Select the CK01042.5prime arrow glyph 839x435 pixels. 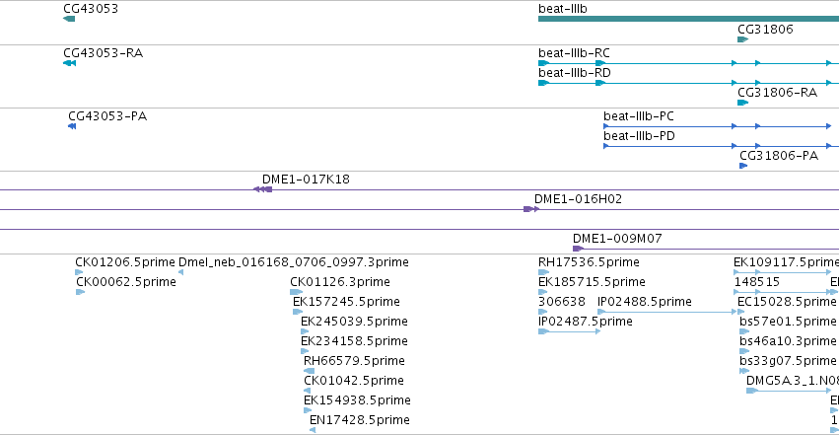(308, 392)
